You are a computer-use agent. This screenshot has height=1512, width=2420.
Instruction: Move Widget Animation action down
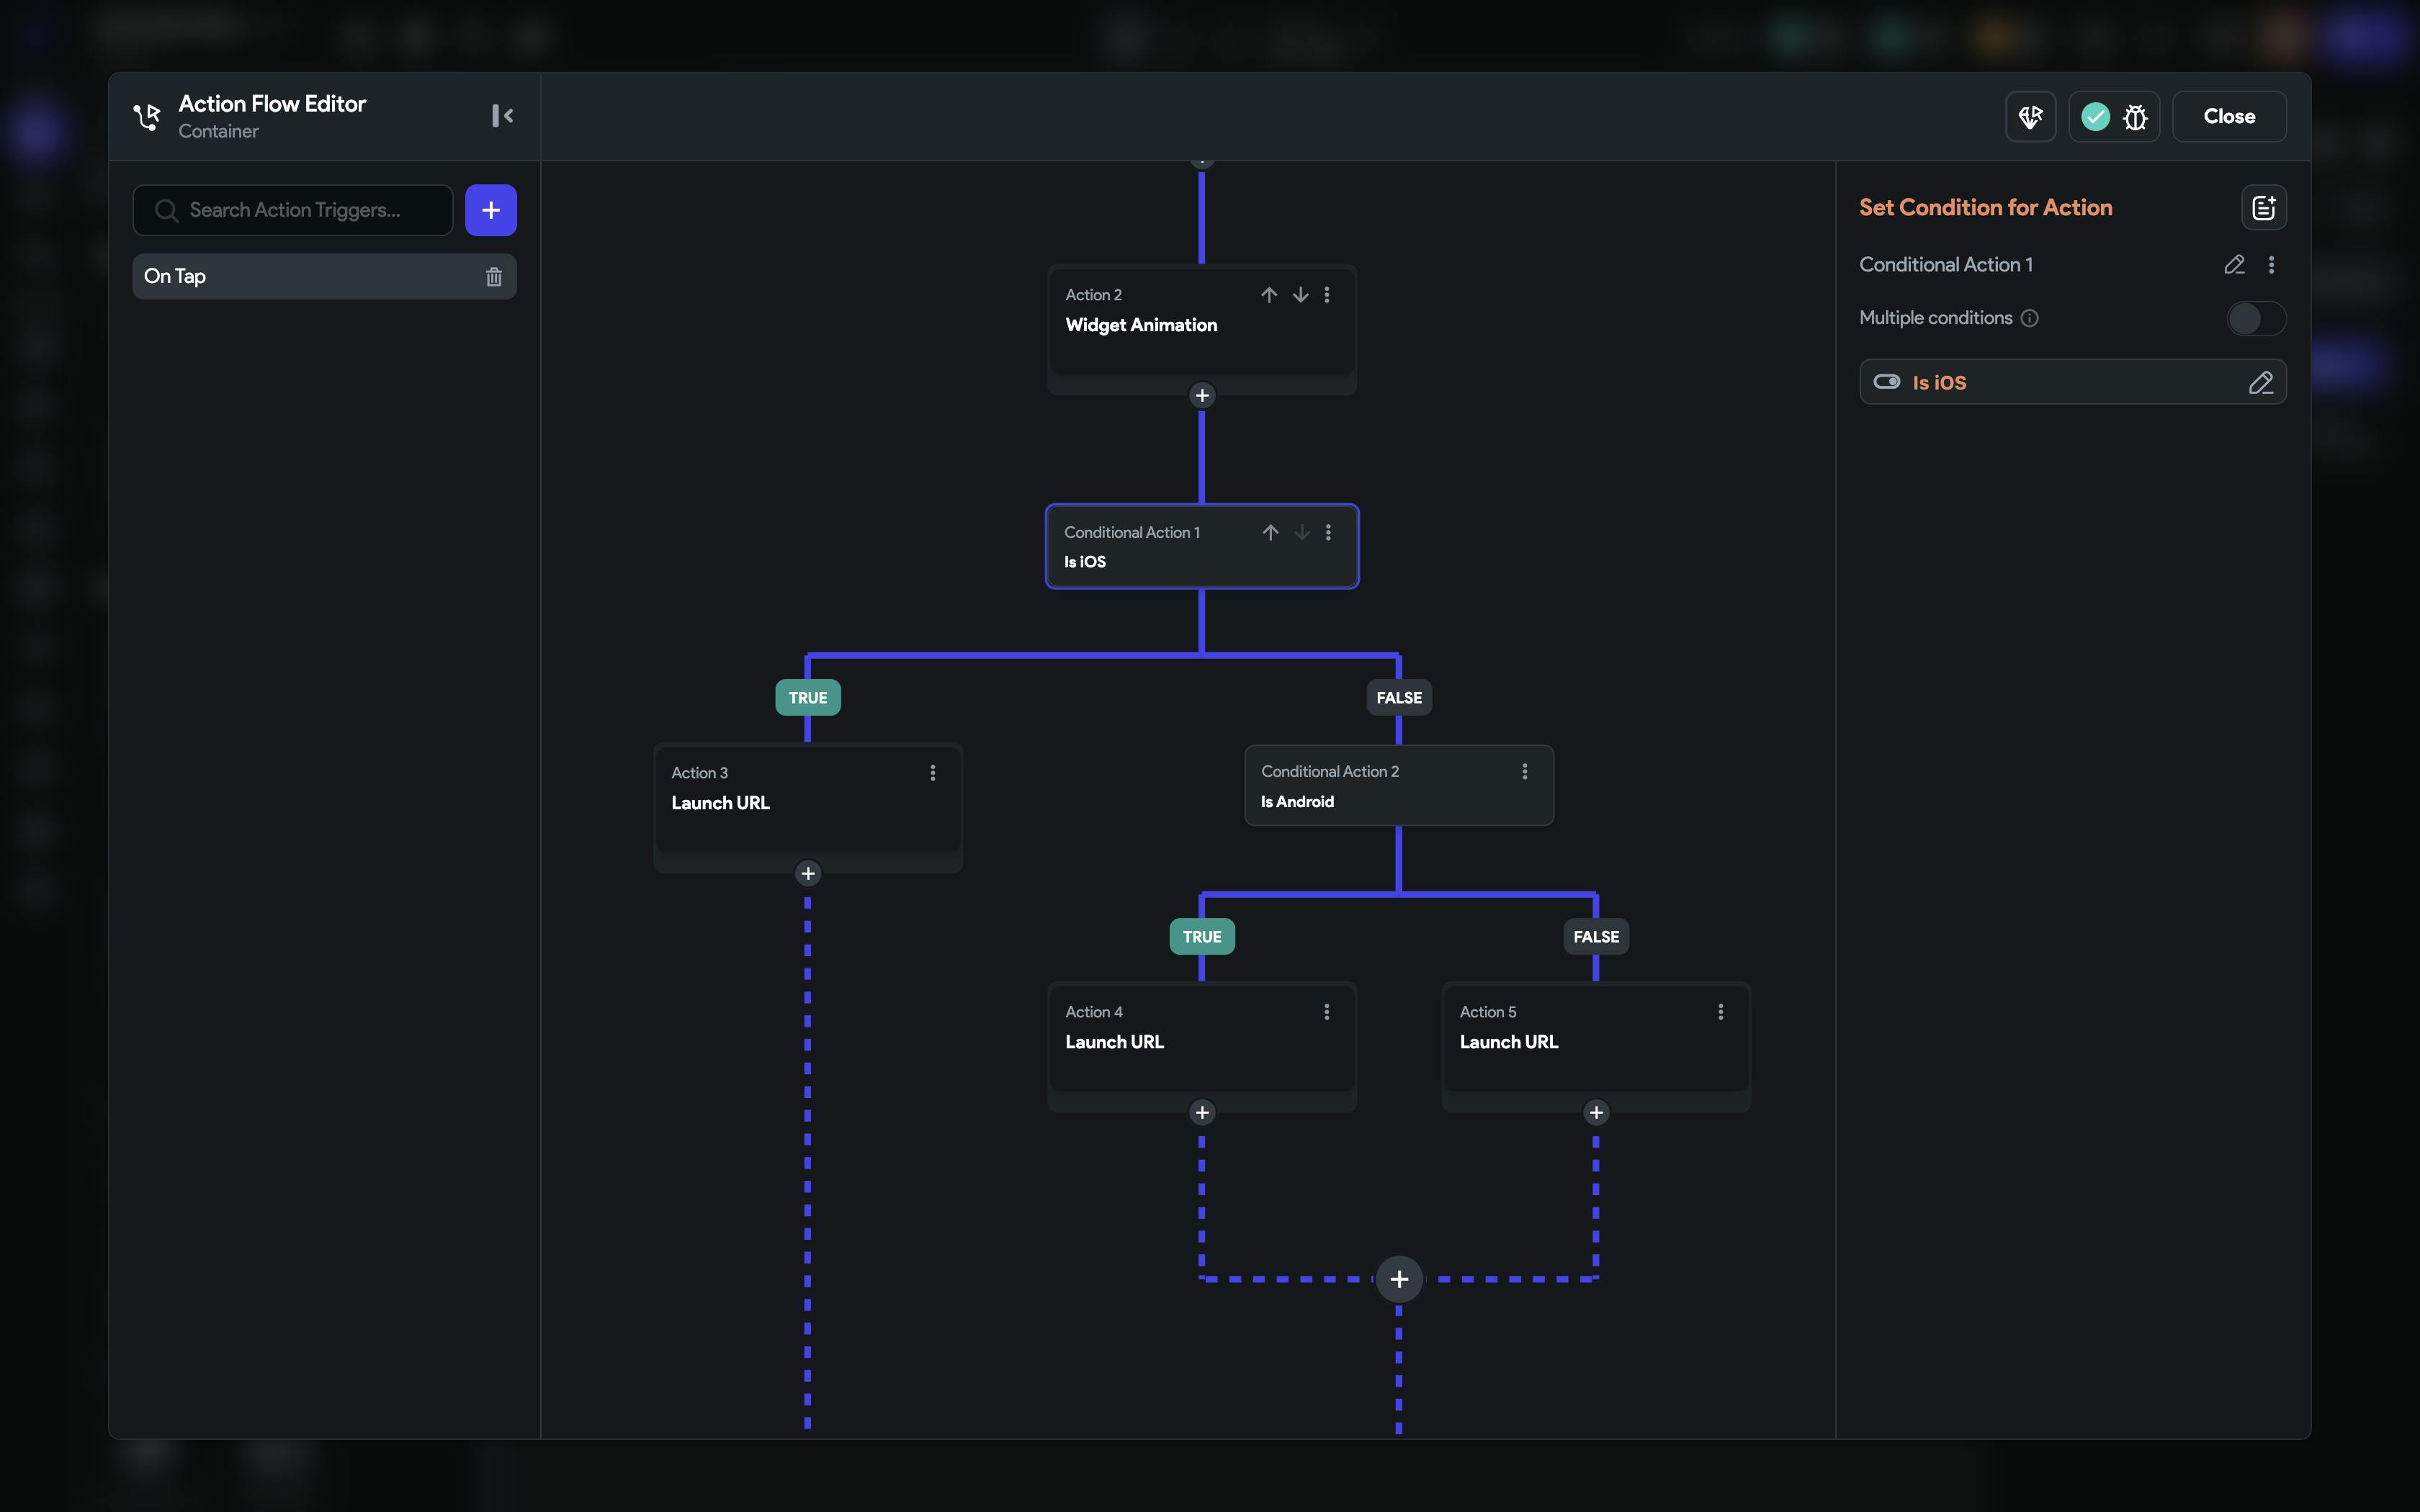[x=1300, y=295]
